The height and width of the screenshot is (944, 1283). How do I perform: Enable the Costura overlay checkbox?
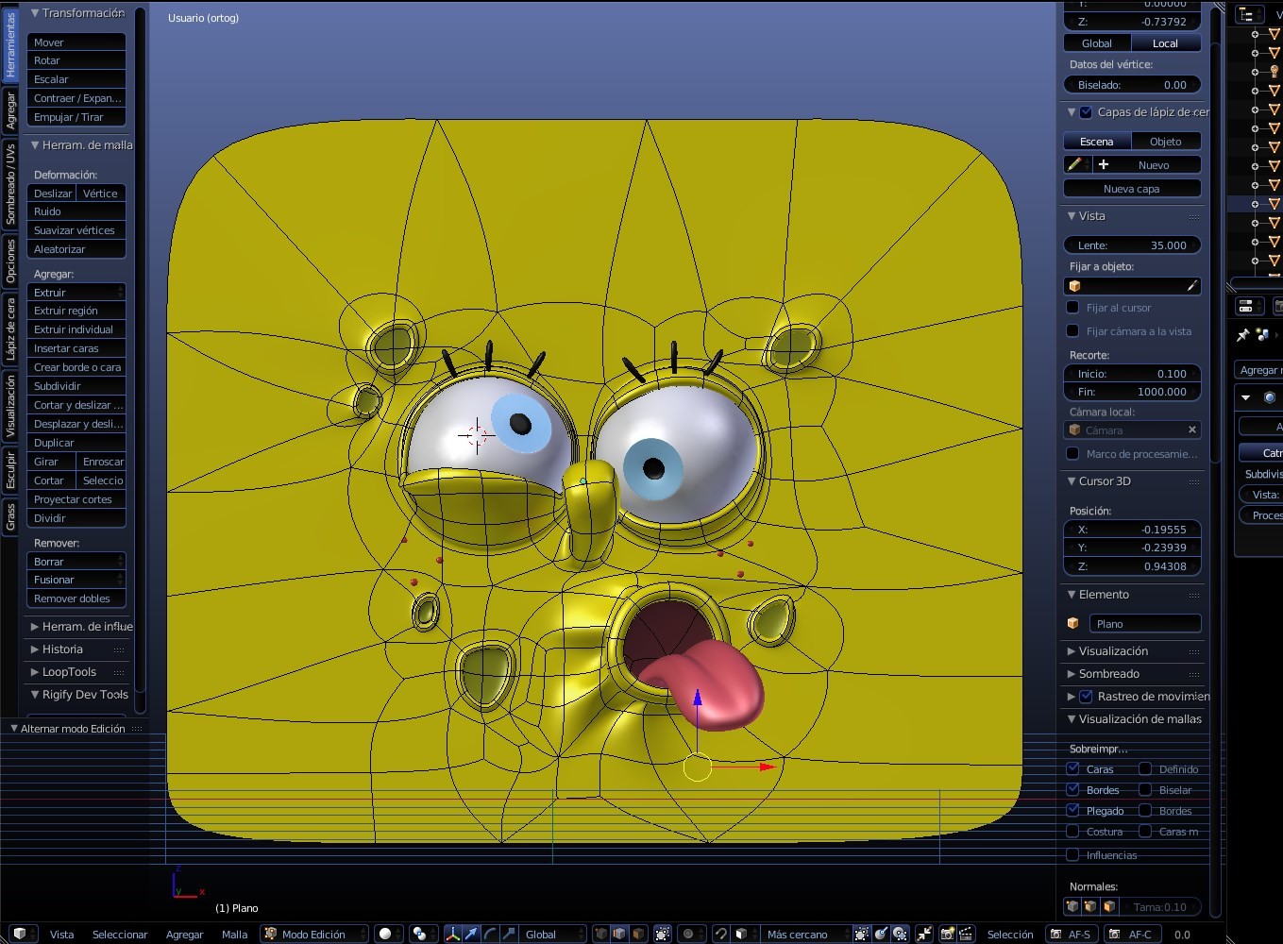(x=1072, y=831)
